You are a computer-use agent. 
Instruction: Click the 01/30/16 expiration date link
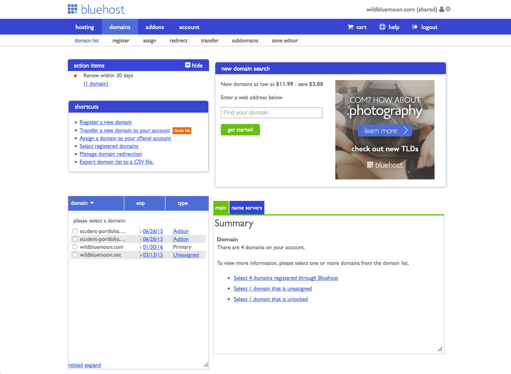point(153,247)
